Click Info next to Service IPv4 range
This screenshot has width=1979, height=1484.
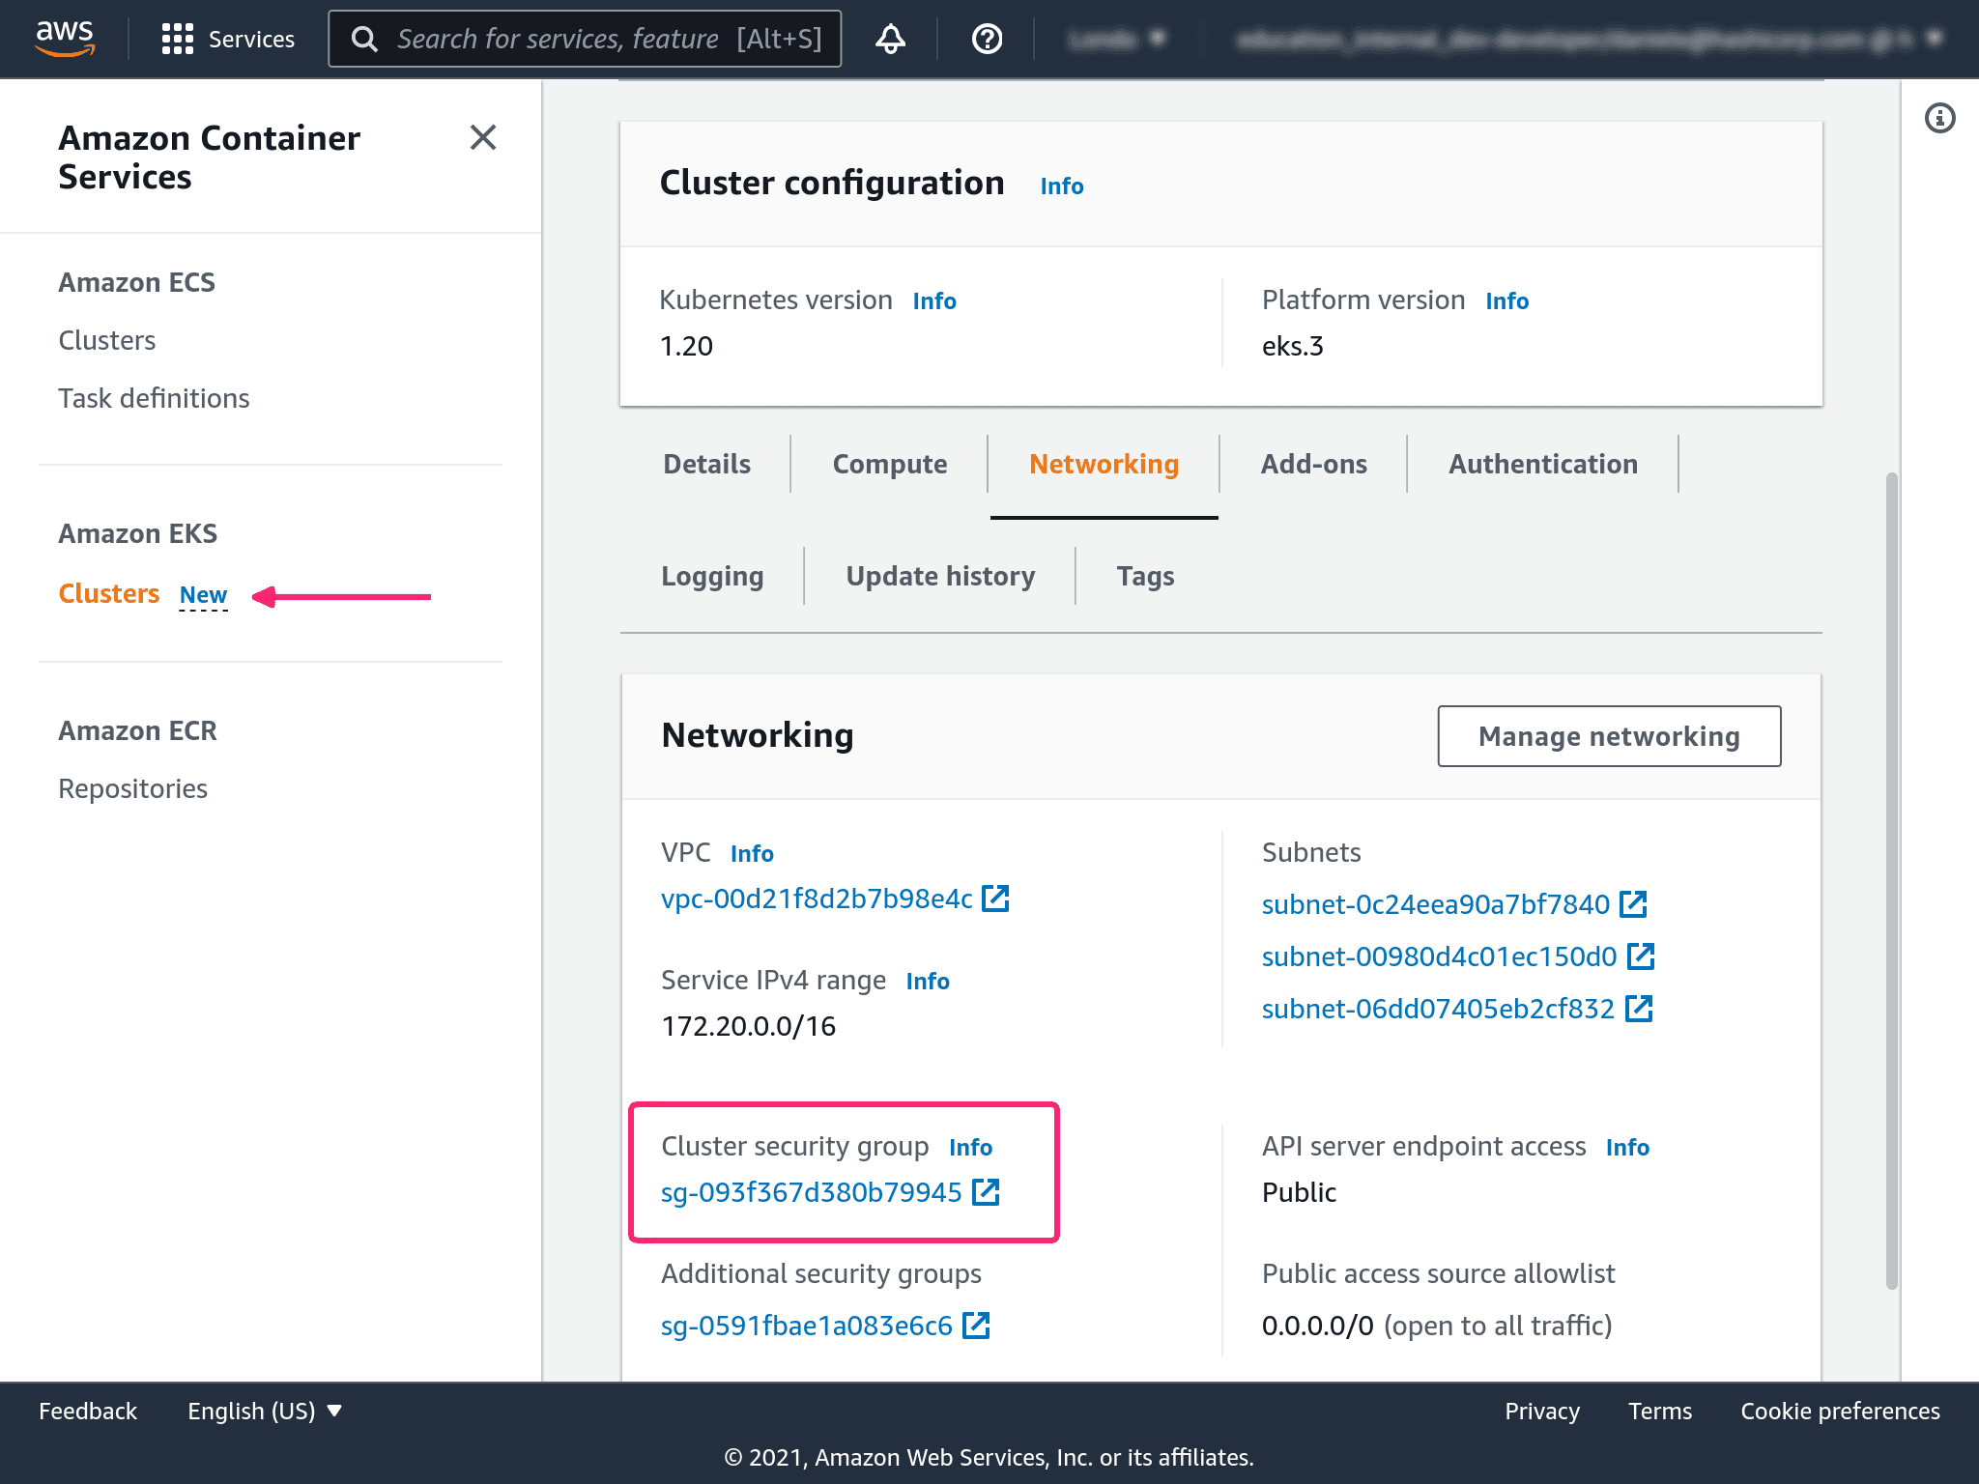point(928,981)
